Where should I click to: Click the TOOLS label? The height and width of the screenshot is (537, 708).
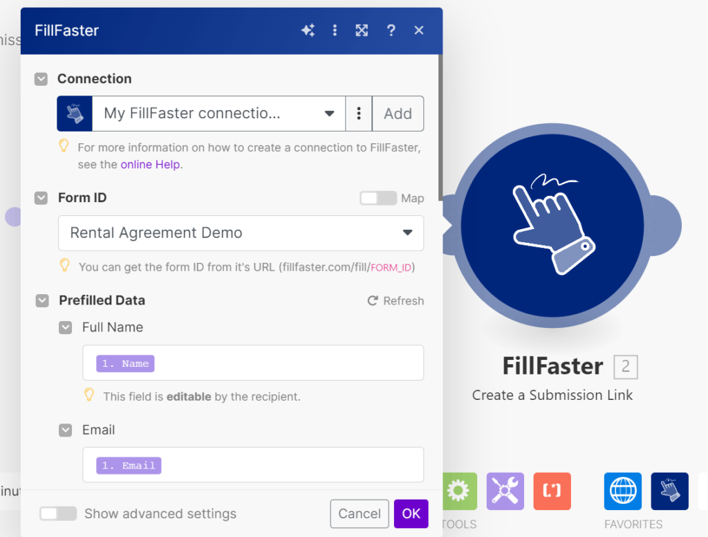(x=459, y=525)
